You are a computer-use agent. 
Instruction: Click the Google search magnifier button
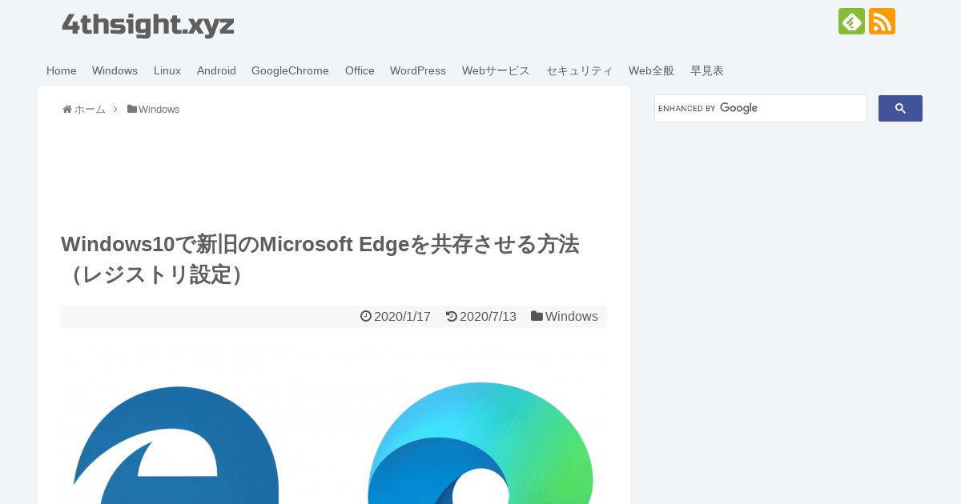point(900,109)
